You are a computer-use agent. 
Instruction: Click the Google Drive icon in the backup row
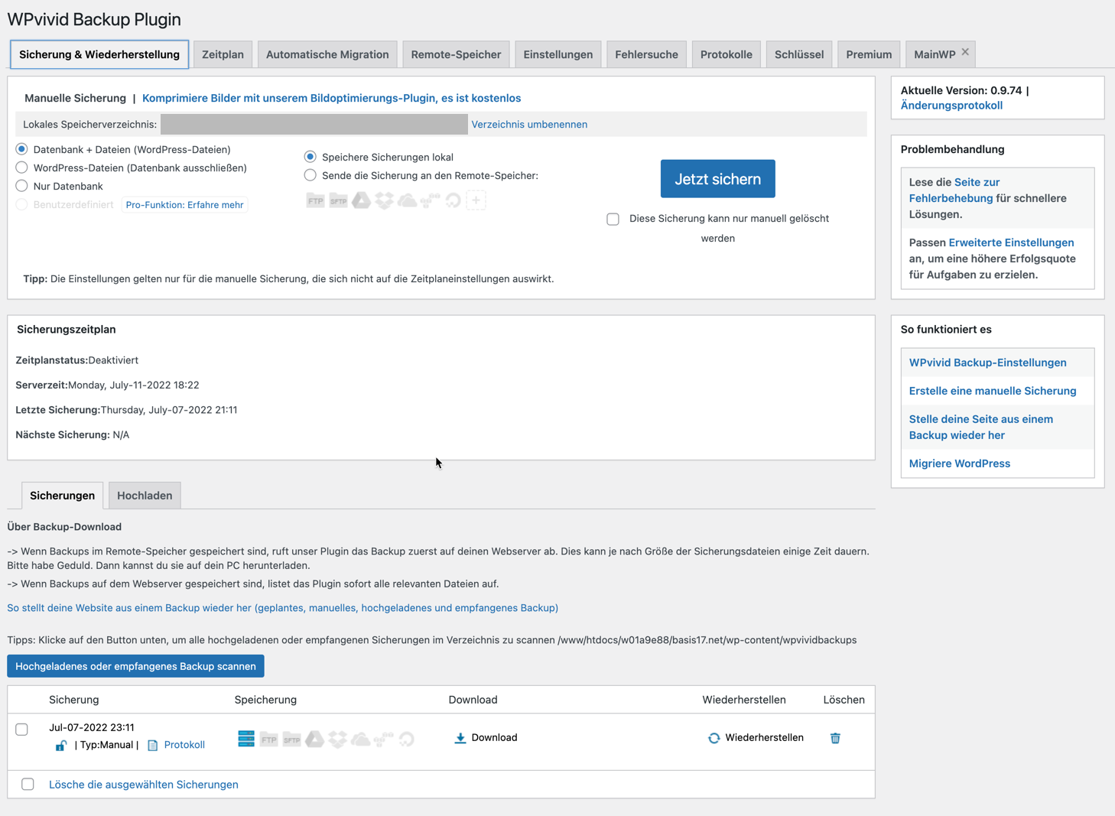(314, 739)
